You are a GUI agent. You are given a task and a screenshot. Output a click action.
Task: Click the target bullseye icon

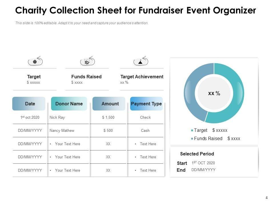point(35,61)
